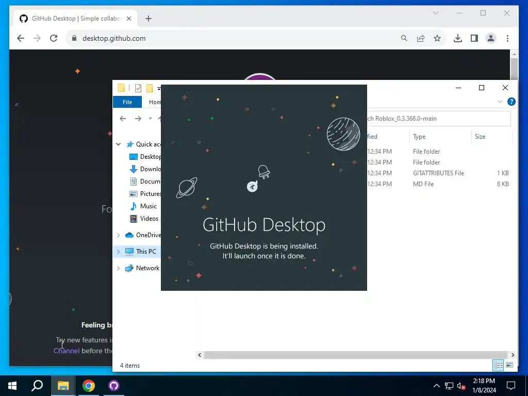Click File Explorer back arrow
Screen dimensions: 528x396
(x=123, y=119)
